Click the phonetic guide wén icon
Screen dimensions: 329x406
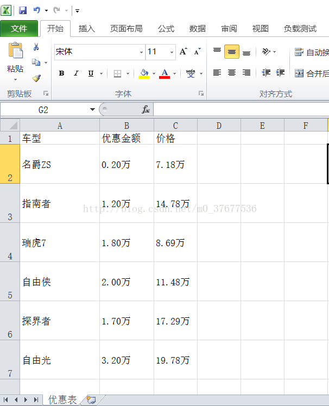pos(191,73)
